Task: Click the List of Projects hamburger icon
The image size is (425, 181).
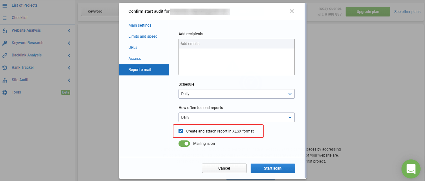Action: [x=5, y=5]
